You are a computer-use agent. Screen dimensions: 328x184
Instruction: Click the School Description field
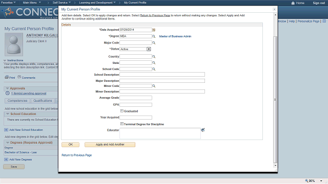pyautogui.click(x=162, y=75)
